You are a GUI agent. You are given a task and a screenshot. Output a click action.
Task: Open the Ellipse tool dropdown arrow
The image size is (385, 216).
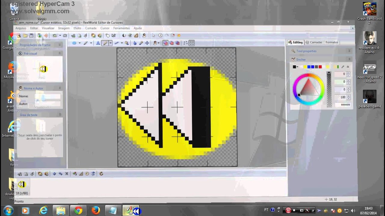pyautogui.click(x=79, y=43)
